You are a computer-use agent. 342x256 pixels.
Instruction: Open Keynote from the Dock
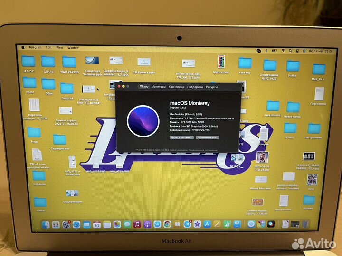tap(237, 224)
